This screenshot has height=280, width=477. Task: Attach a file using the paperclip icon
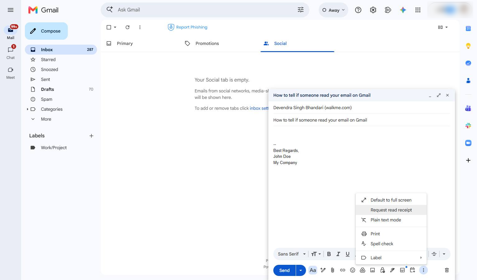click(332, 270)
